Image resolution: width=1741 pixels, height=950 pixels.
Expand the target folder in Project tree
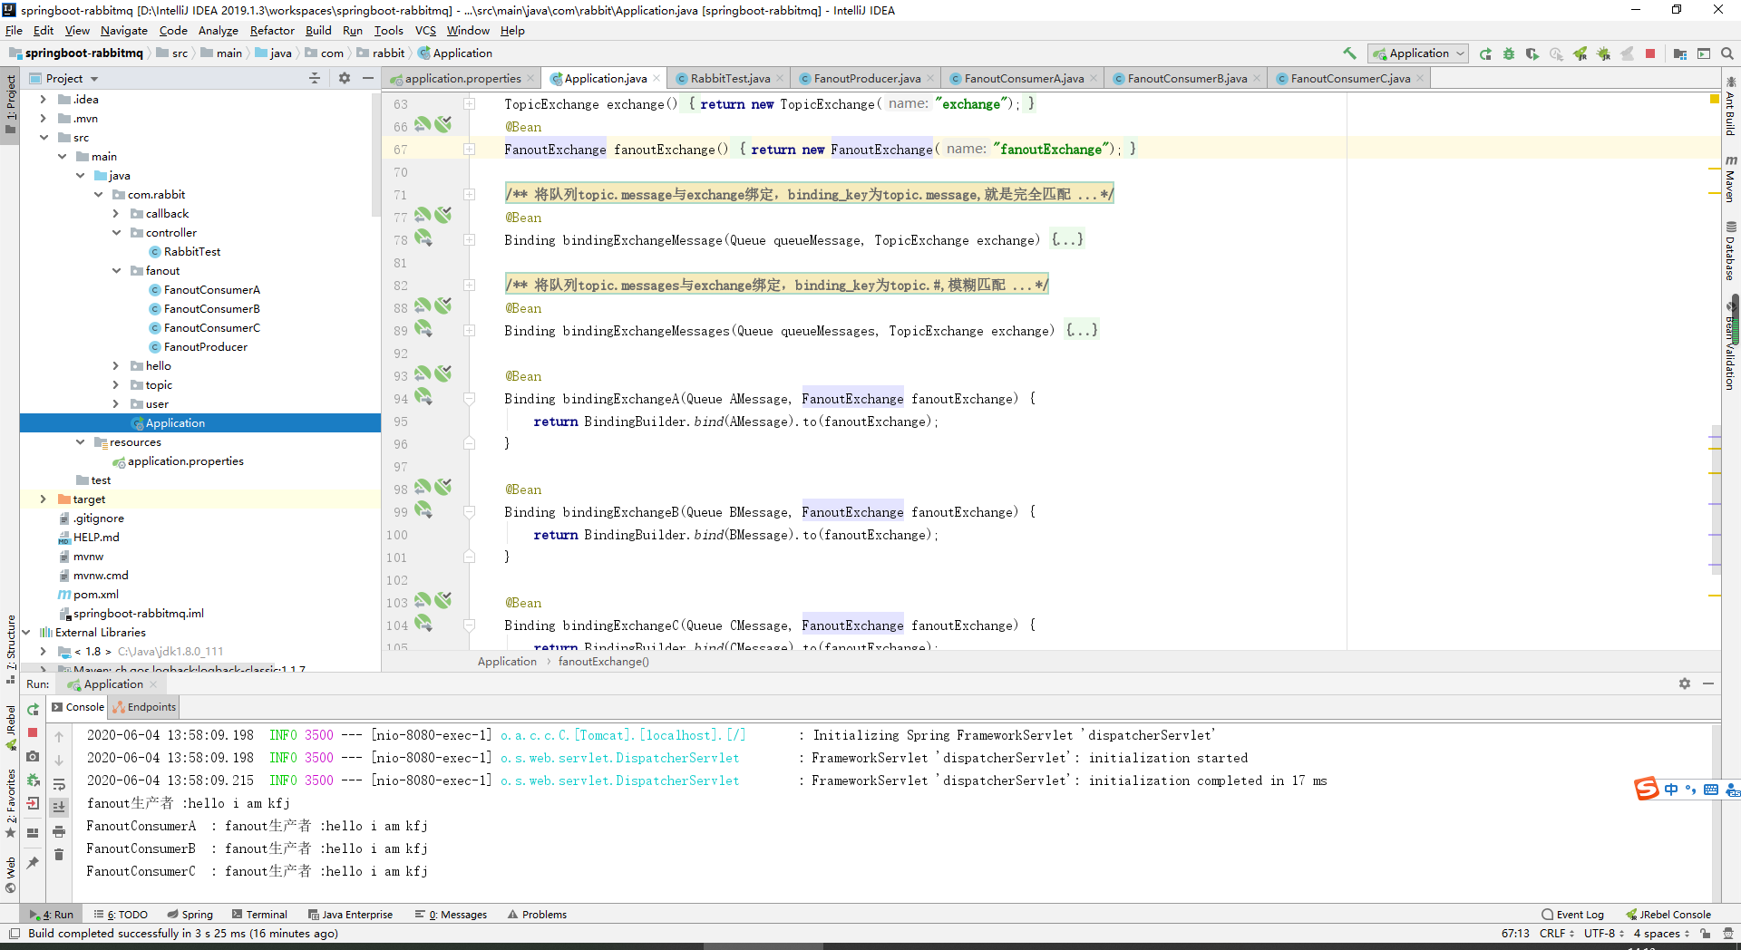click(43, 499)
